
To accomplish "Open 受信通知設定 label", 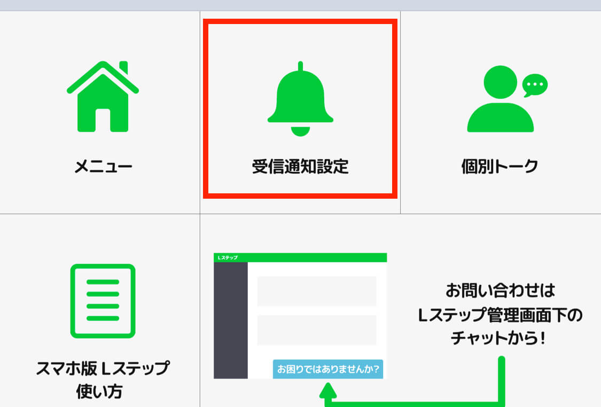I will 300,166.
